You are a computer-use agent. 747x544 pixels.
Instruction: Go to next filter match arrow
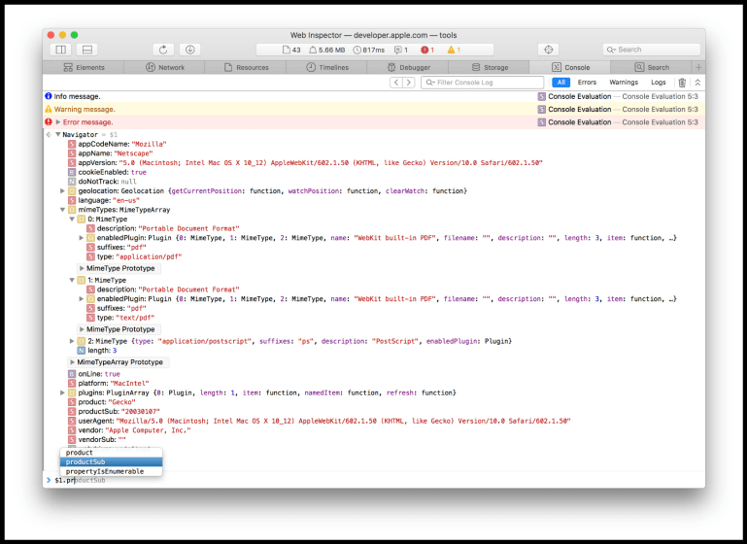tap(408, 83)
